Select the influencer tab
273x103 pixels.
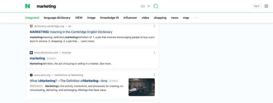(x=130, y=18)
